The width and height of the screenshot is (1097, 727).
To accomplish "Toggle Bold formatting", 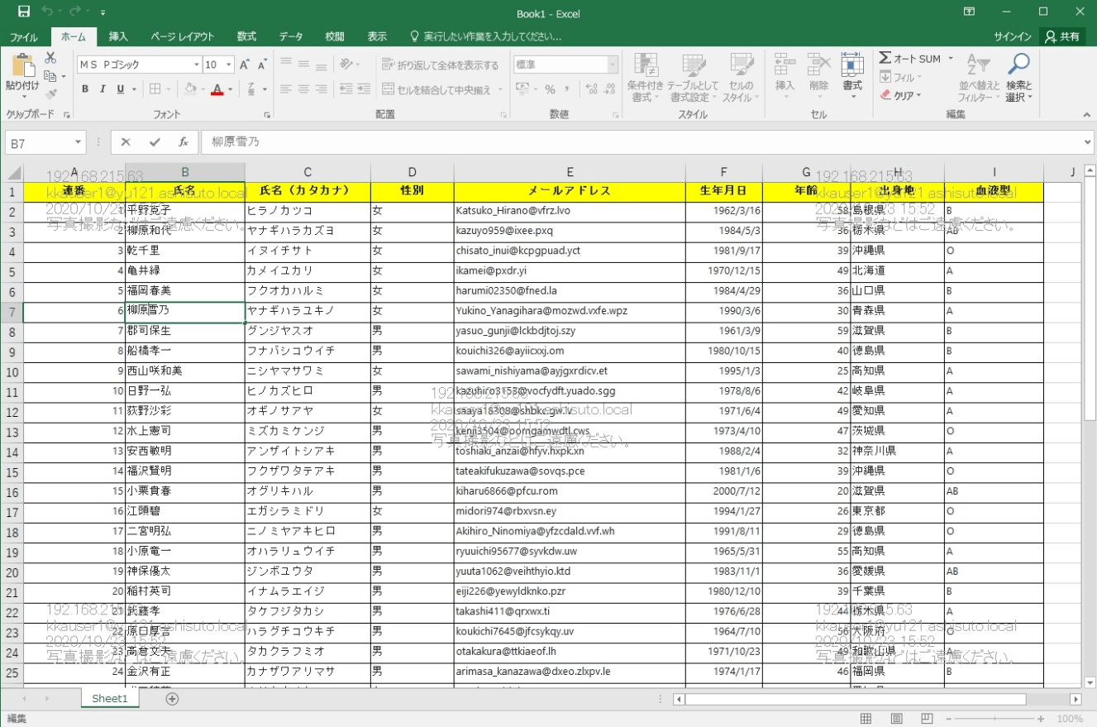I will [x=85, y=89].
